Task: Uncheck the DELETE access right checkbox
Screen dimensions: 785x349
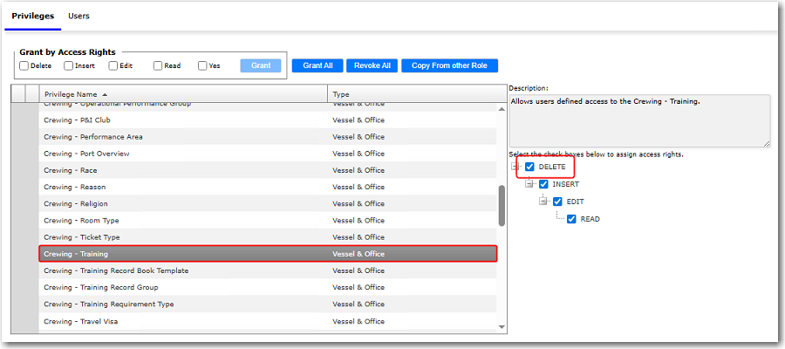Action: click(x=529, y=167)
